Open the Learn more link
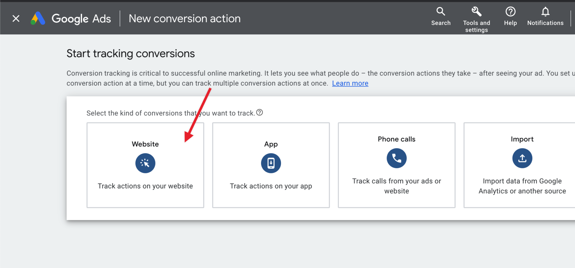 pos(350,83)
